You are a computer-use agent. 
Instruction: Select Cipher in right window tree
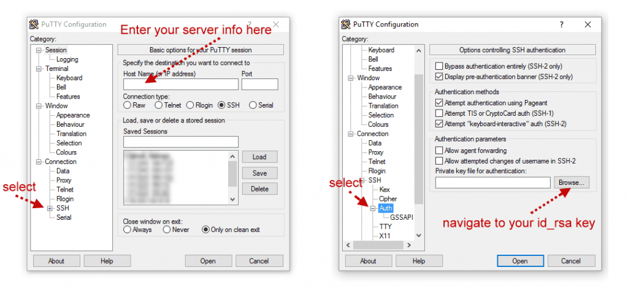(388, 198)
